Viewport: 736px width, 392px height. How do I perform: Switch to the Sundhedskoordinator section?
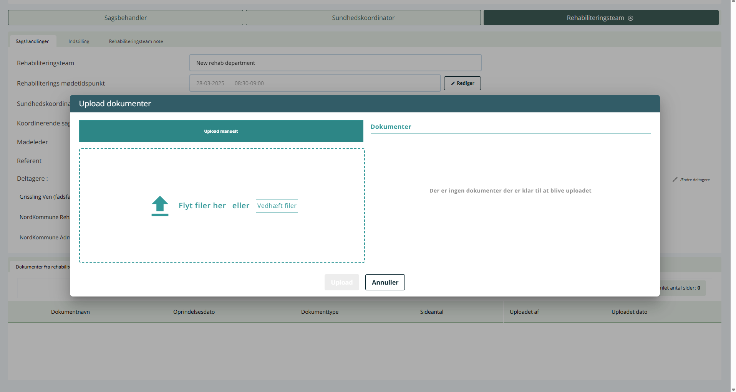(363, 18)
